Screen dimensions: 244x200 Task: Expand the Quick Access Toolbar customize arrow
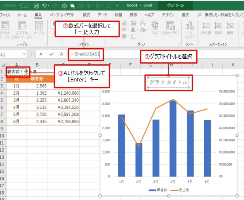click(117, 5)
